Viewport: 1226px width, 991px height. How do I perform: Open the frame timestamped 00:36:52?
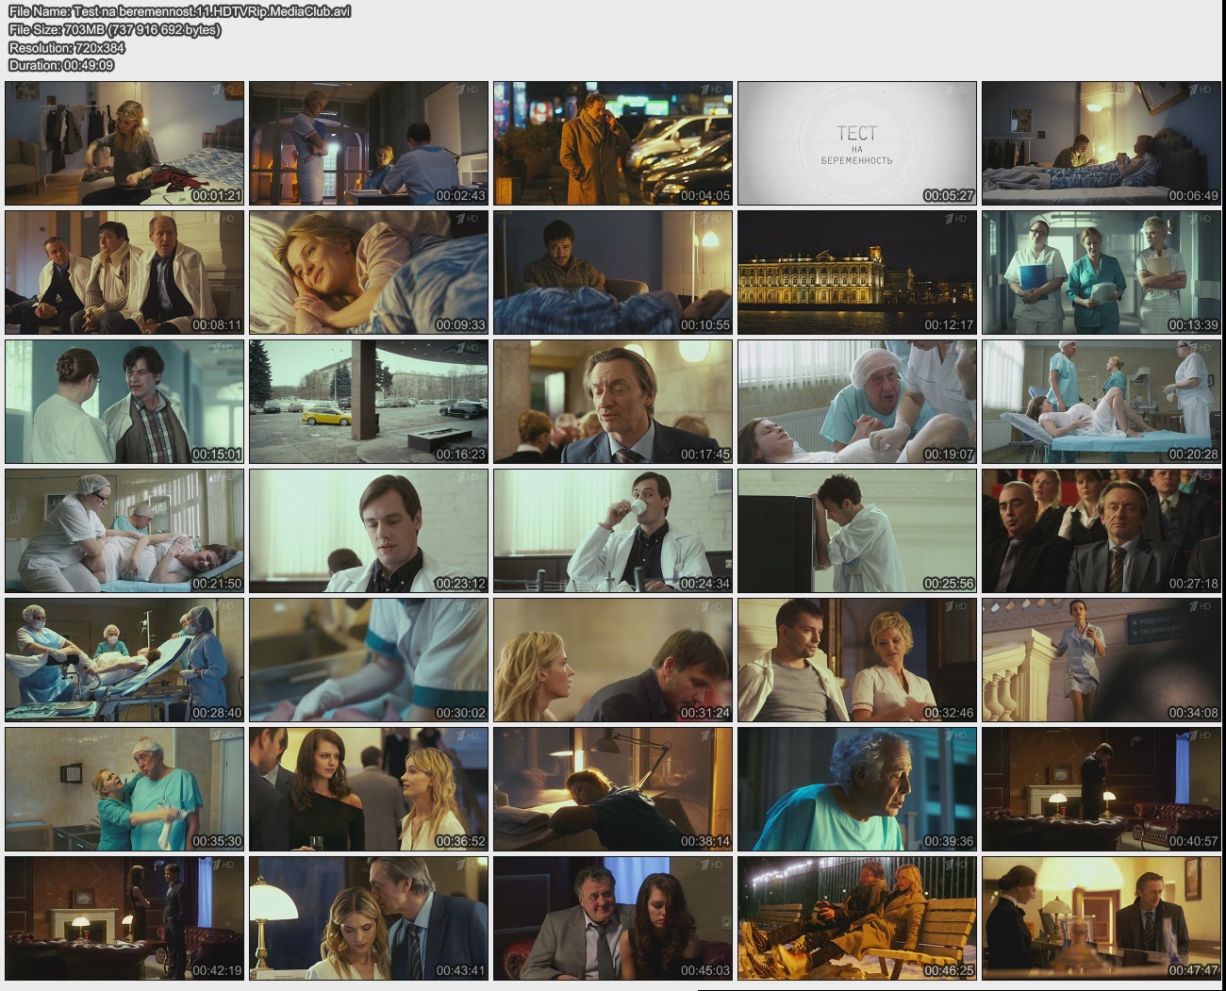coord(369,789)
